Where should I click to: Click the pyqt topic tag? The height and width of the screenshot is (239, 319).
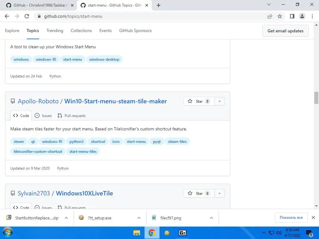157,142
